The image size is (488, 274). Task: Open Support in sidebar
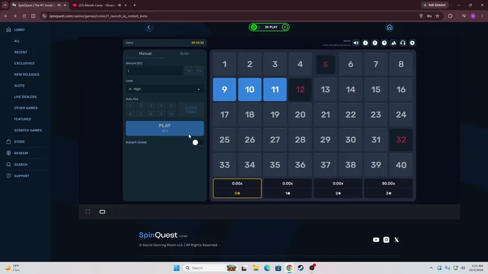(x=22, y=176)
